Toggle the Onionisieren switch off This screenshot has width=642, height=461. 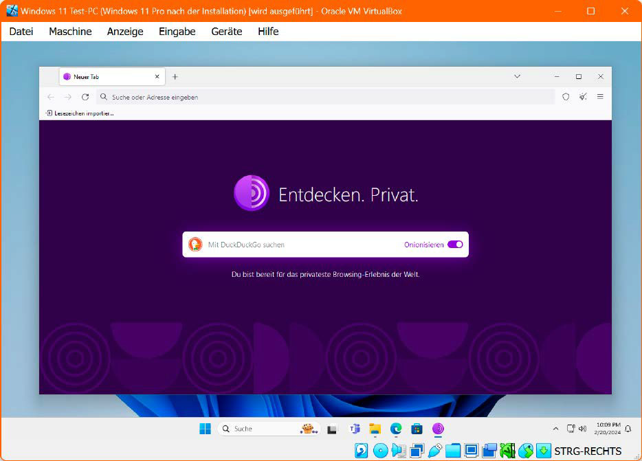455,245
